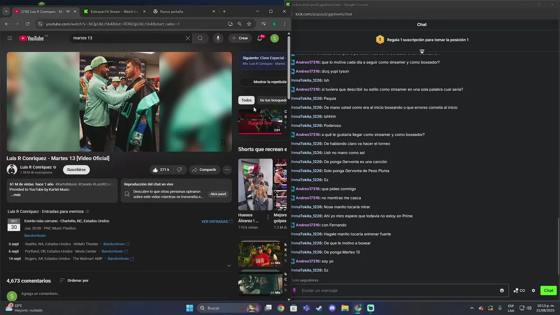Dislike the Martes 13 video
Image resolution: width=560 pixels, height=315 pixels.
pos(179,170)
